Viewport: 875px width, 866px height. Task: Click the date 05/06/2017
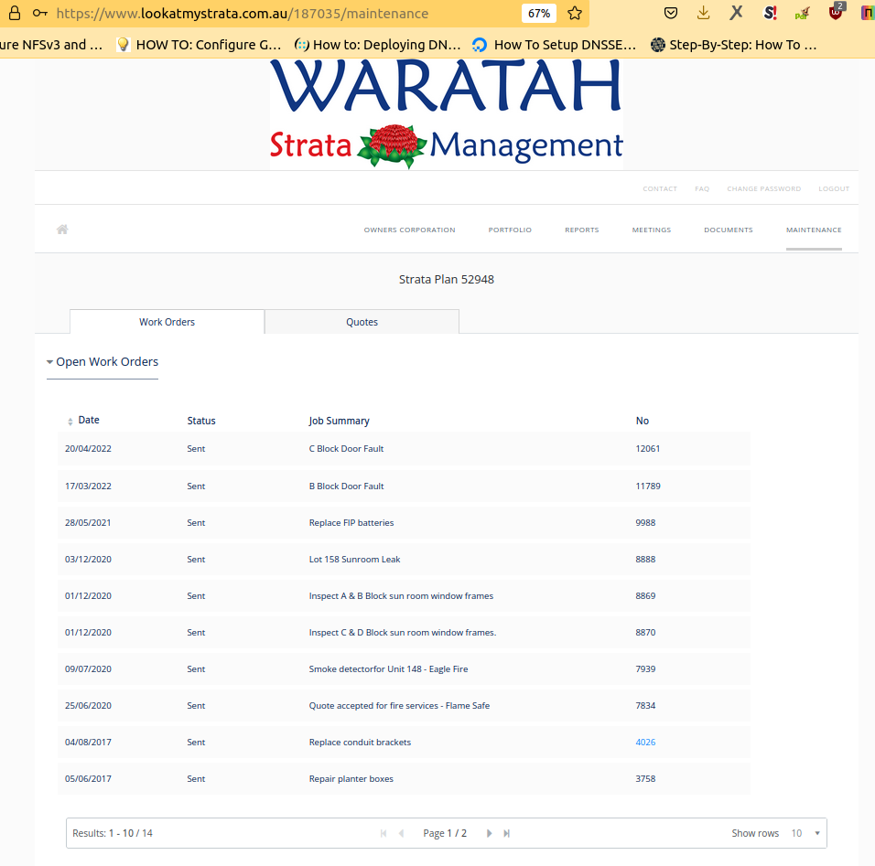(x=88, y=778)
